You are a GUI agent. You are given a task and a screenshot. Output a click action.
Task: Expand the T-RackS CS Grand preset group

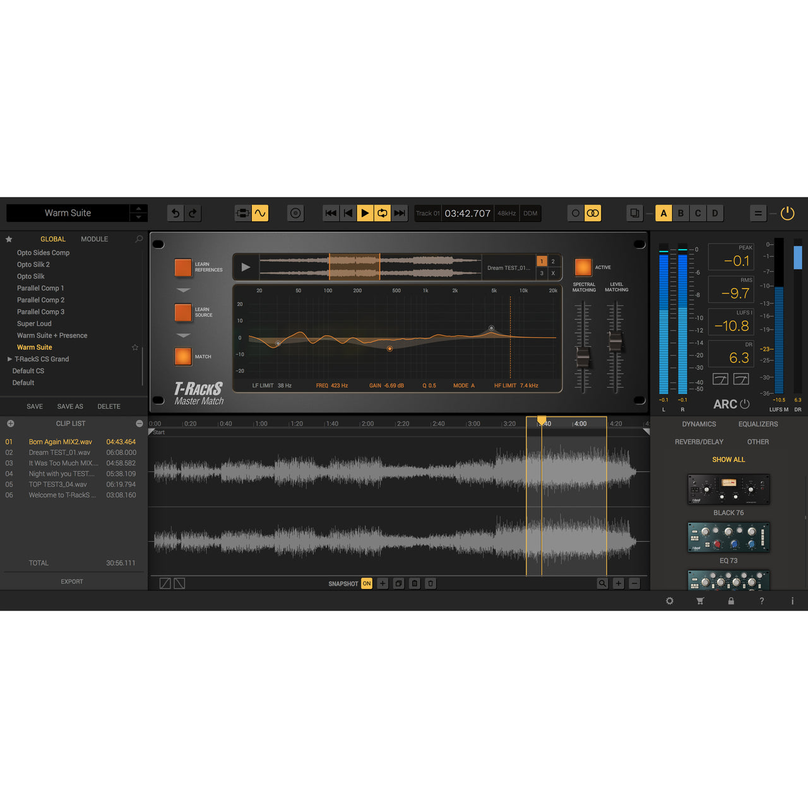(9, 359)
